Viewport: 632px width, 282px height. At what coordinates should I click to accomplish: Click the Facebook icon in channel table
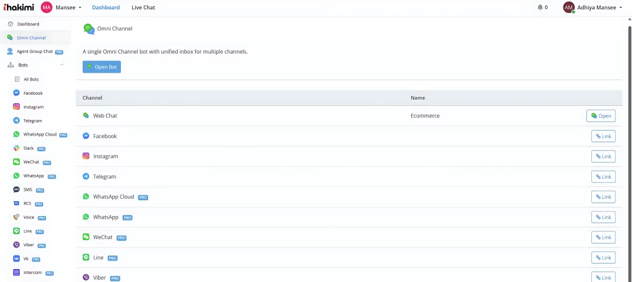click(x=86, y=136)
